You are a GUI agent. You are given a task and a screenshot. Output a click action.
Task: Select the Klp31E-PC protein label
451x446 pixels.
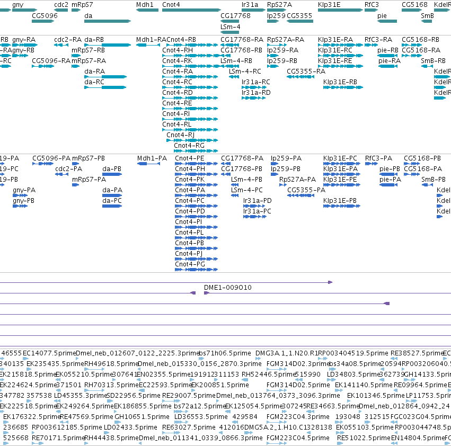(340, 158)
